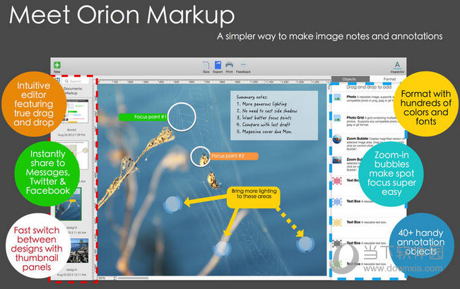Open the design4 rocky shore thumbnail
460x289 pixels.
(78, 251)
